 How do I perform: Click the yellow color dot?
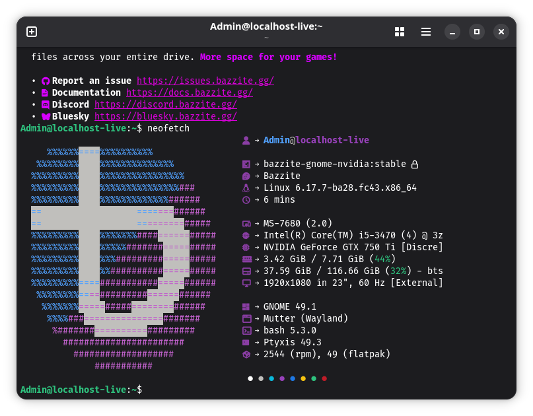[303, 378]
